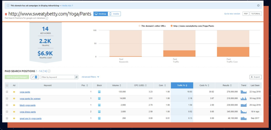Close the Display Advertising notification banner

258,6
